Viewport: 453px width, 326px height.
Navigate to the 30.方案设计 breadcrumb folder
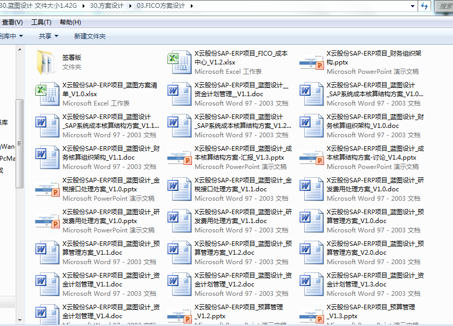coord(108,6)
